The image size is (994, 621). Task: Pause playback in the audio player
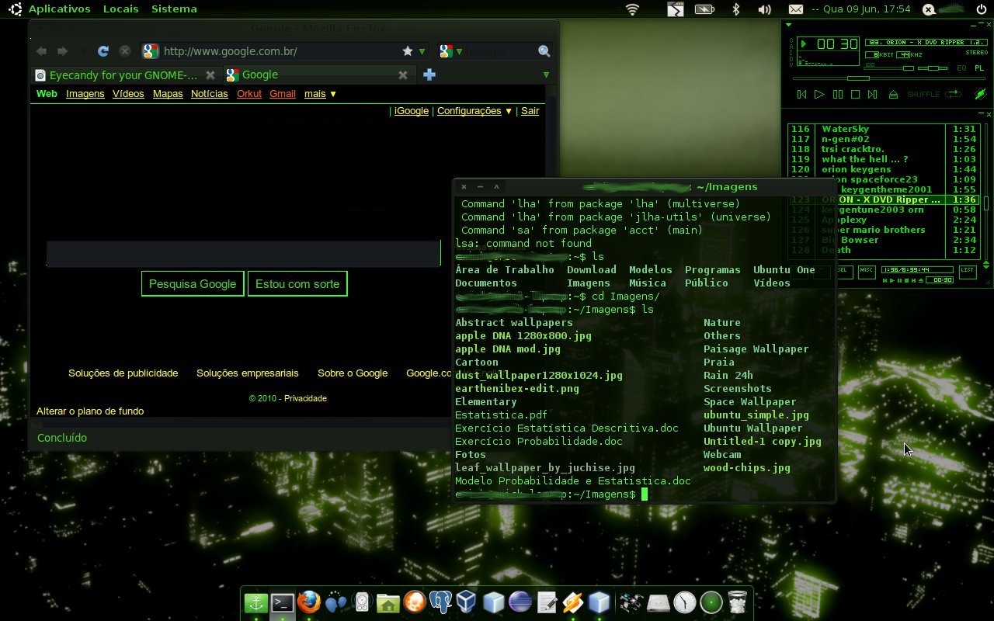[837, 94]
